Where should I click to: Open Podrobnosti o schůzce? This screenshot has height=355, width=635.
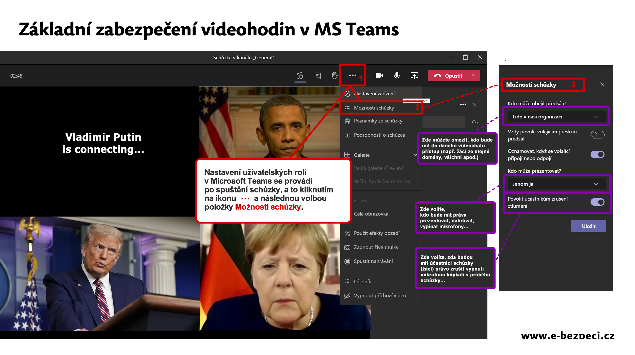click(381, 135)
